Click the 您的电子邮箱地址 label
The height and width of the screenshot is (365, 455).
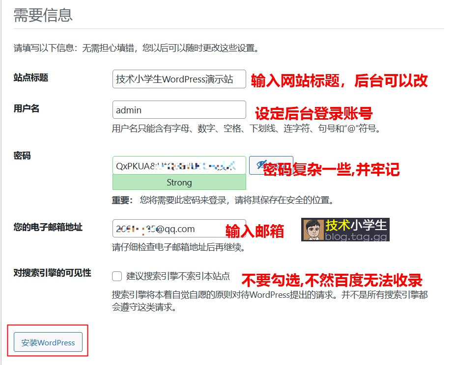[48, 227]
